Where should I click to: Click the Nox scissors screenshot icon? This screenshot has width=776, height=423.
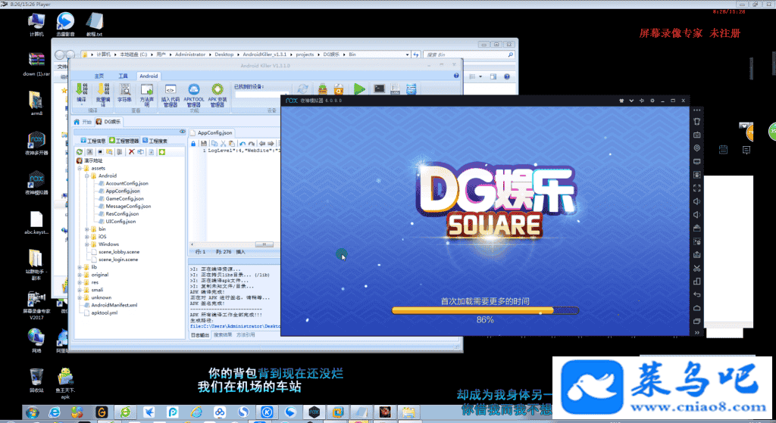(x=696, y=267)
